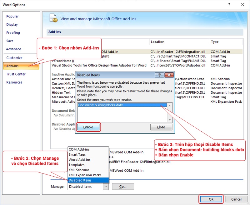Choose Word Add-ins from Manage list
This screenshot has width=250, height=205.
click(x=88, y=160)
